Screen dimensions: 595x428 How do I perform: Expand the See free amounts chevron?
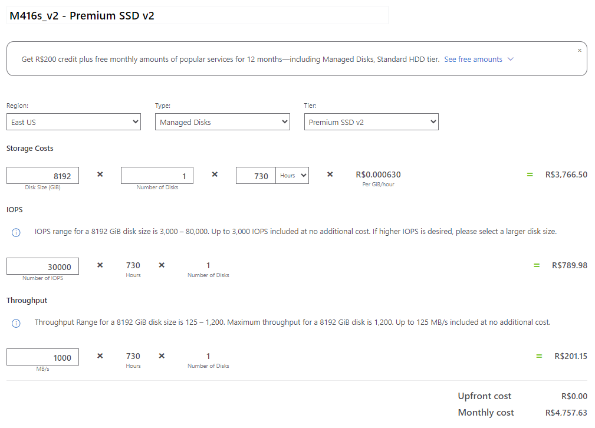click(x=511, y=59)
